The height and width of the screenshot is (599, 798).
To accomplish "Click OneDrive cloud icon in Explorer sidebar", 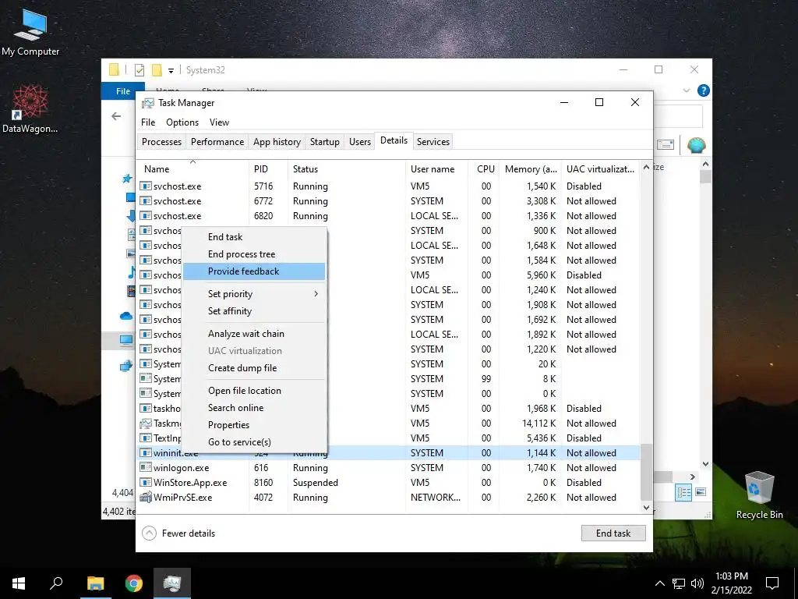I will 126,317.
